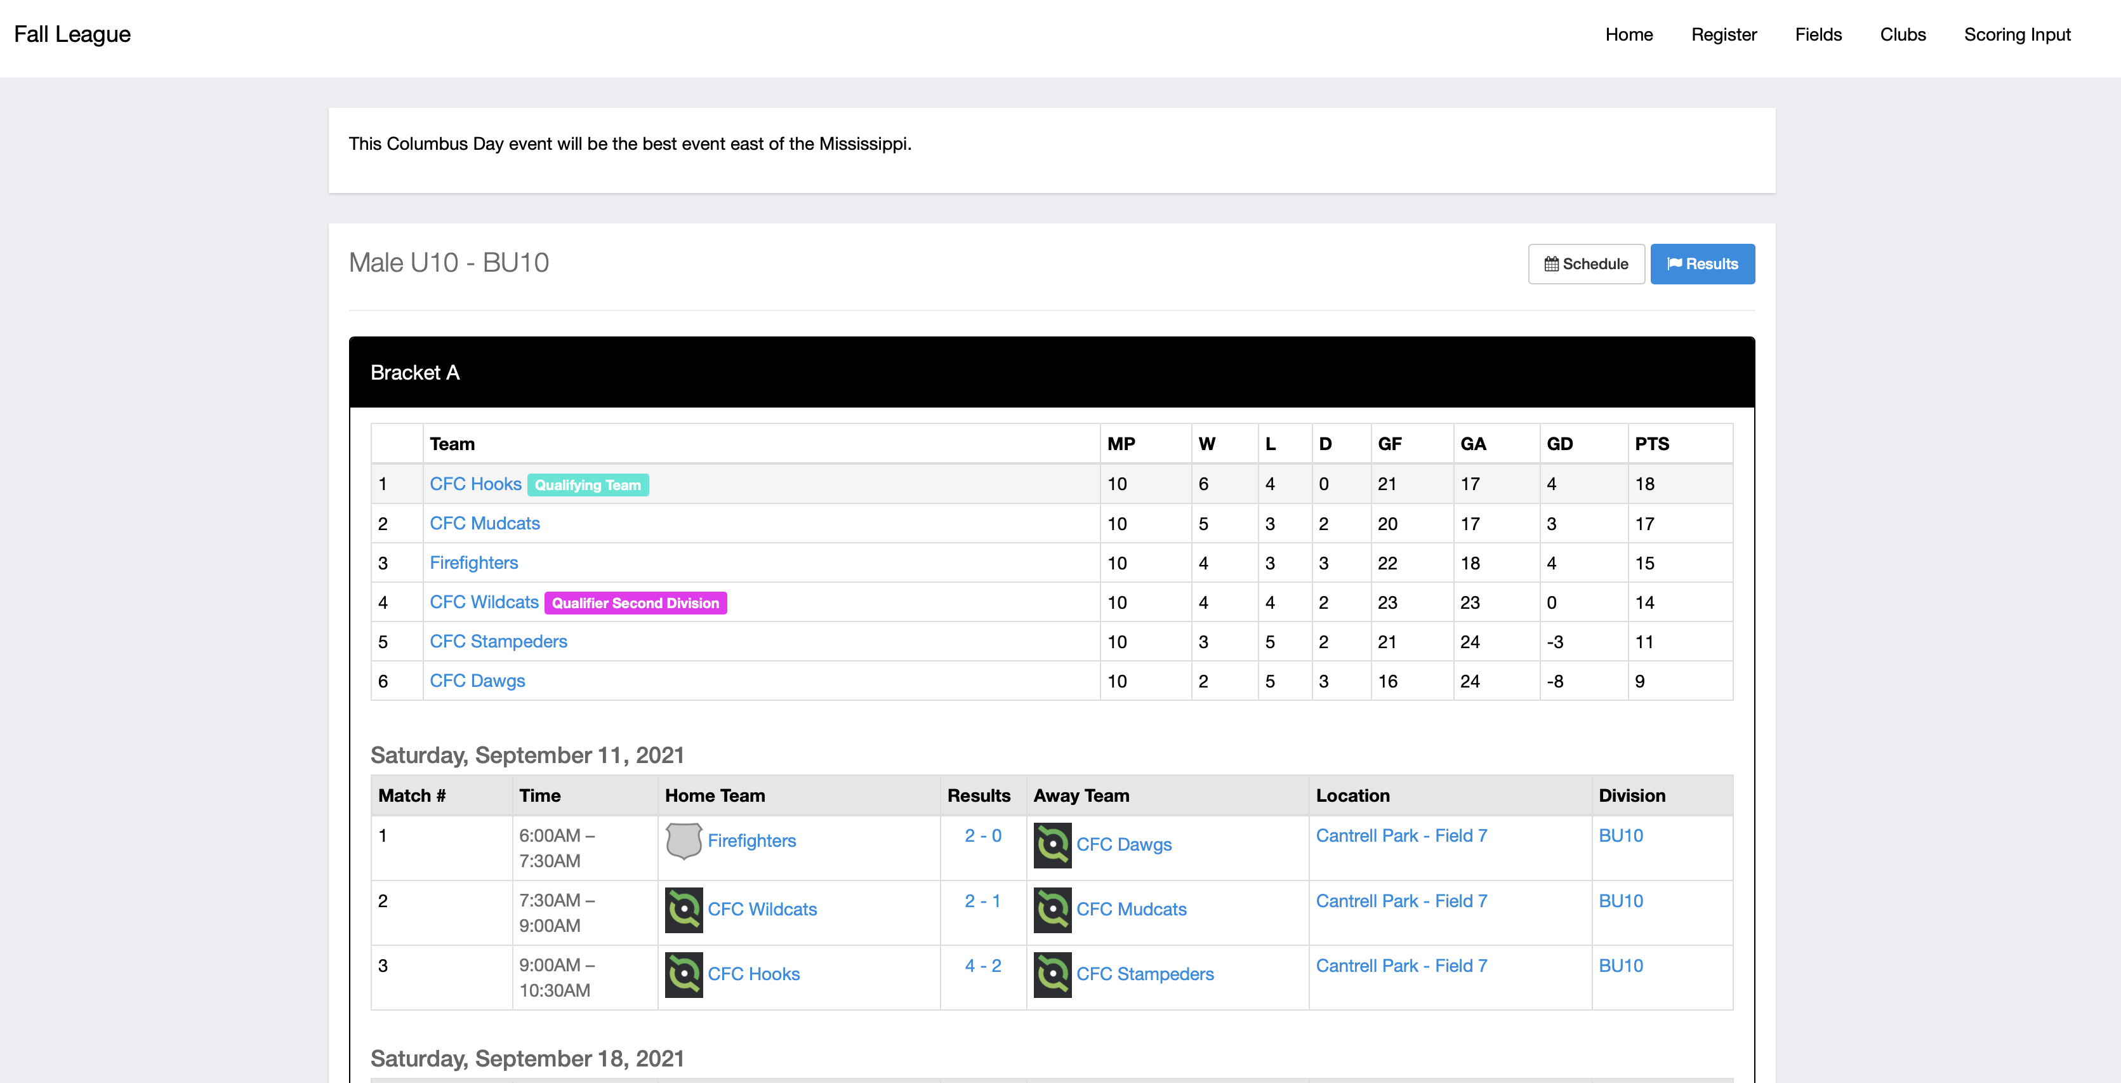This screenshot has width=2121, height=1083.
Task: Open BU10 division link for match 2
Action: coord(1620,902)
